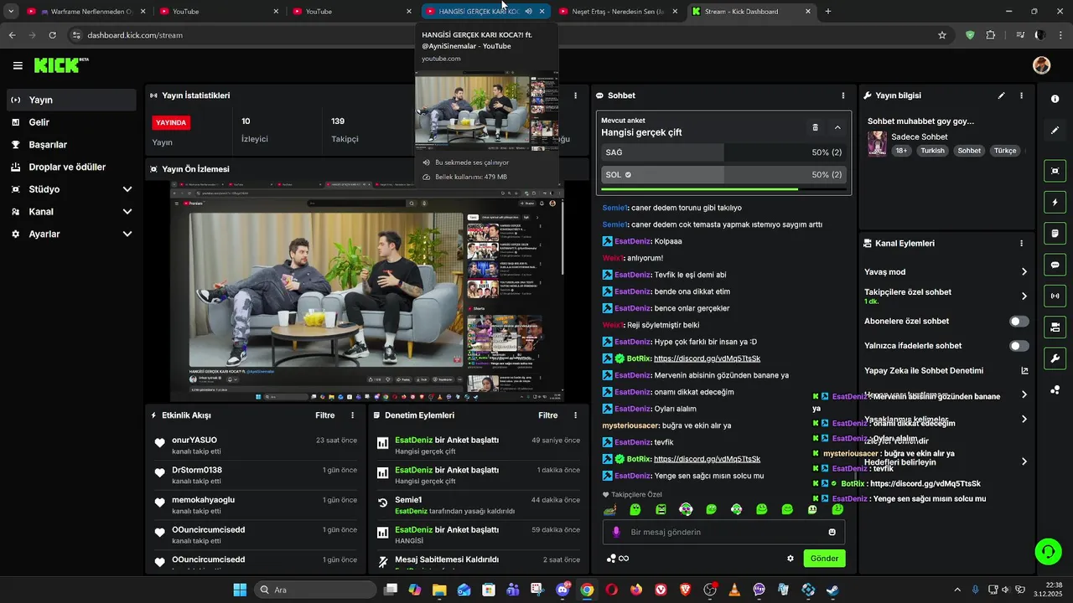Open Takipçilere özel sohbet settings arrow
1073x603 pixels.
[1024, 296]
